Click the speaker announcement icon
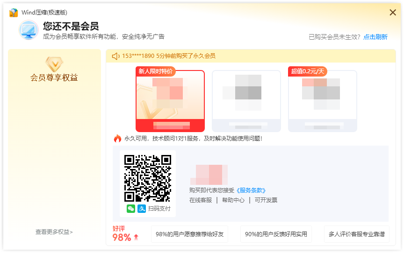The image size is (404, 253). [115, 56]
